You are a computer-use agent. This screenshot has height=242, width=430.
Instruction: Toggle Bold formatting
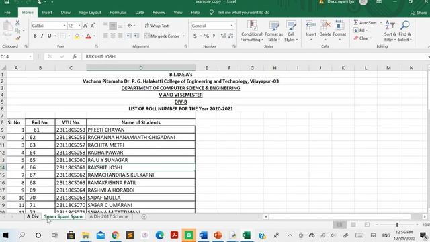(35, 36)
